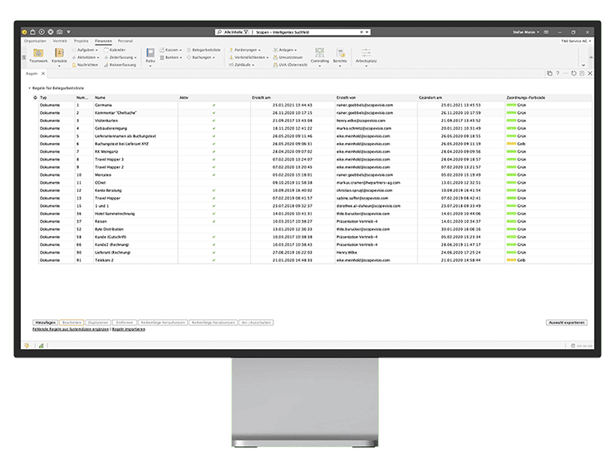Image resolution: width=615 pixels, height=468 pixels.
Task: Open Kalender from the ribbon
Action: pos(115,50)
